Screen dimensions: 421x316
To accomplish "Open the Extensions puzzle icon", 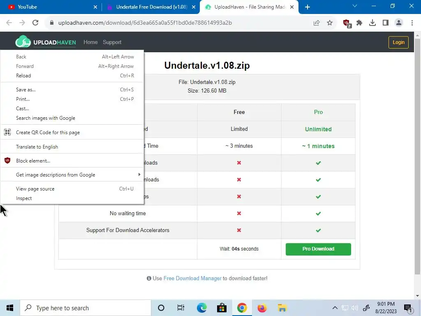I will pos(359,23).
